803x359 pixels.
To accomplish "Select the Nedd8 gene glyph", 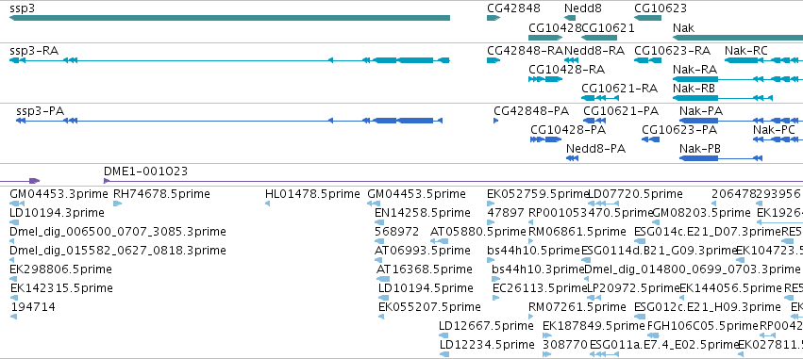I will pyautogui.click(x=570, y=18).
